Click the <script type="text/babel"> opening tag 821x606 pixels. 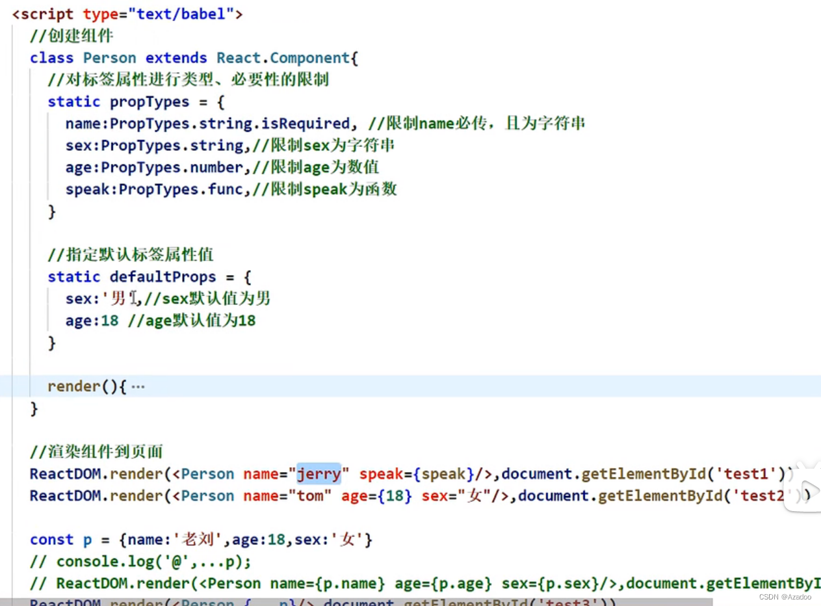click(x=127, y=14)
